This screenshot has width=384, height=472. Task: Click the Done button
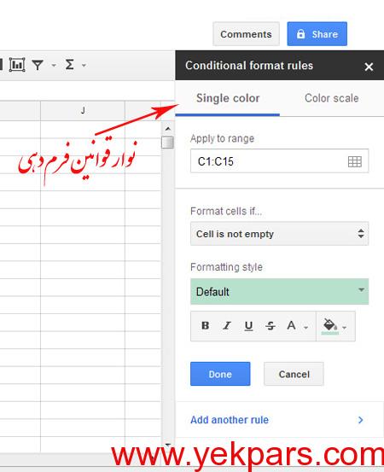[x=220, y=374]
